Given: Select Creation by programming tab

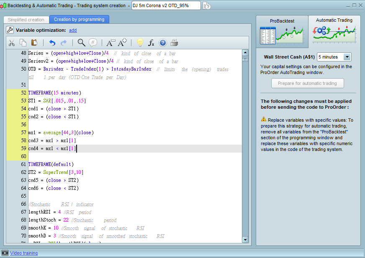Looking at the screenshot, I should tap(79, 20).
